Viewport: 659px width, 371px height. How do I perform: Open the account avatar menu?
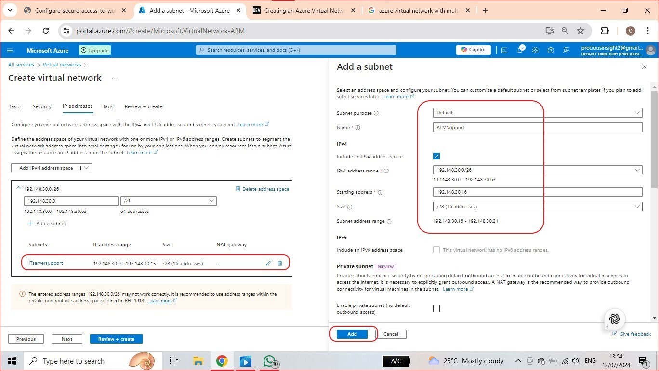(x=651, y=50)
